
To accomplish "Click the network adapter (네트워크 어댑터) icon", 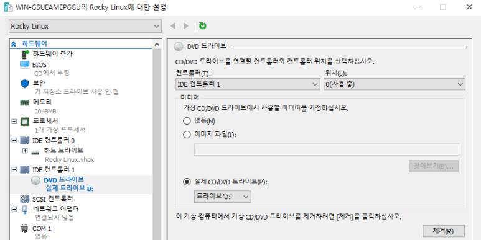I will 24,210.
